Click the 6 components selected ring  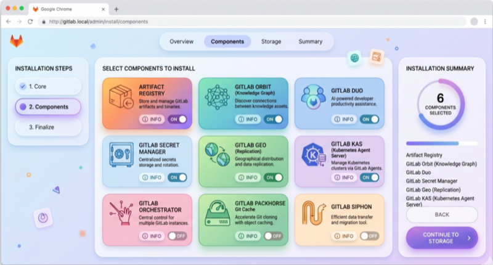pyautogui.click(x=441, y=105)
